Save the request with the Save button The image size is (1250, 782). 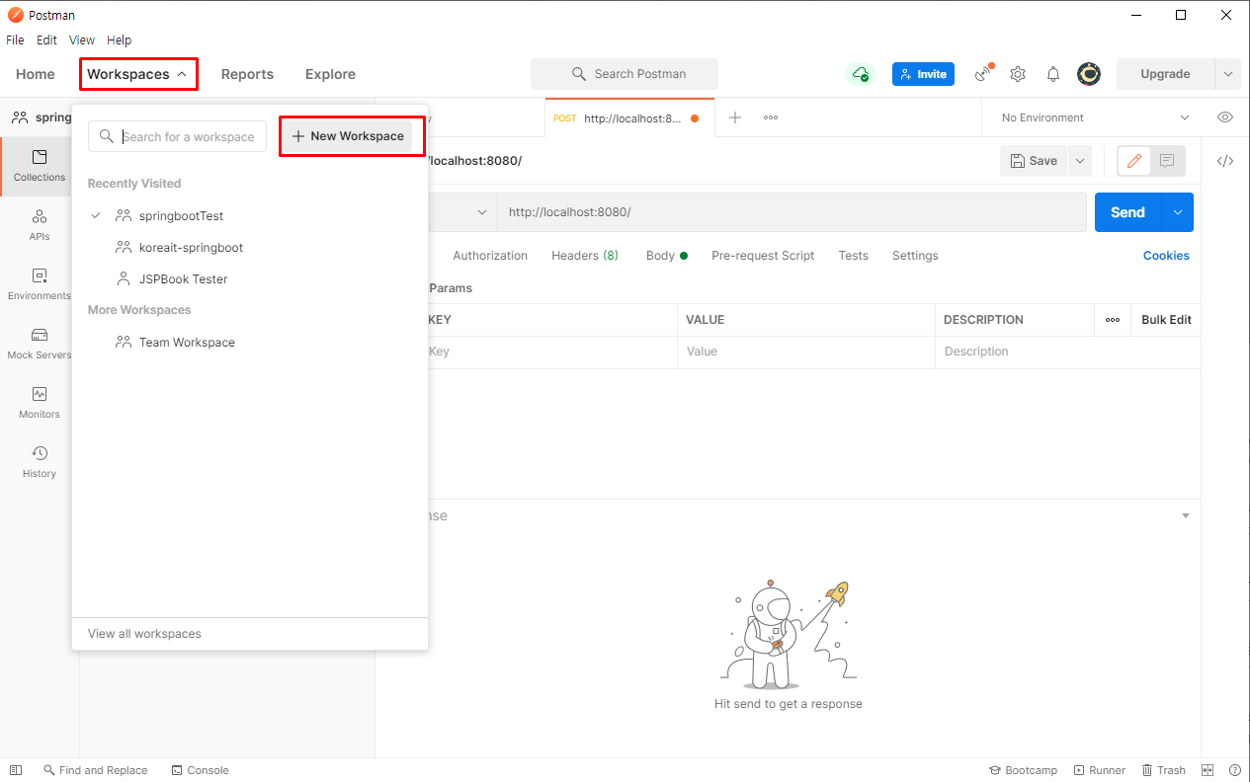coord(1033,161)
